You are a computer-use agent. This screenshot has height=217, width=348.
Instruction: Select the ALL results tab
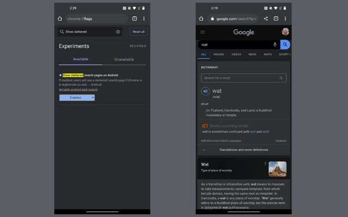coord(203,54)
